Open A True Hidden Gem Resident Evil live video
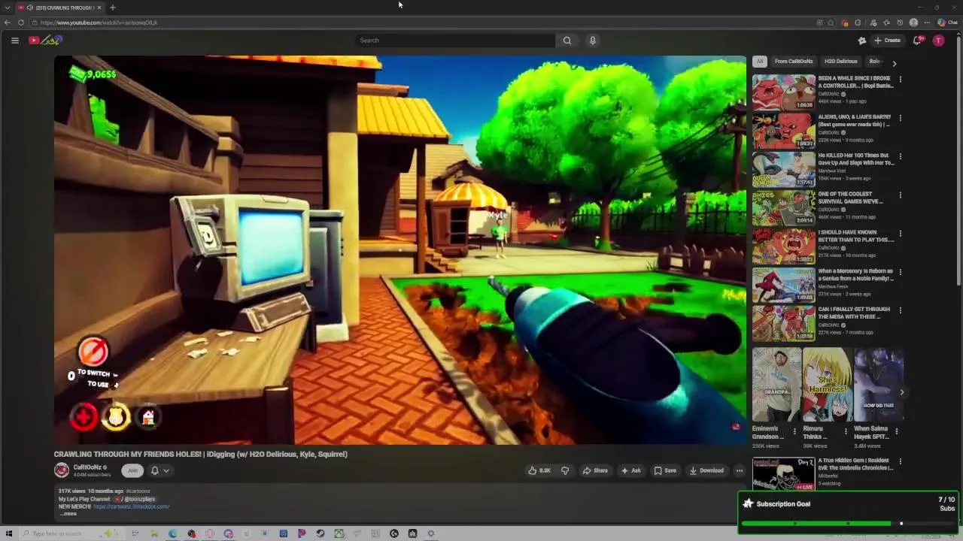The width and height of the screenshot is (963, 541). pyautogui.click(x=783, y=474)
